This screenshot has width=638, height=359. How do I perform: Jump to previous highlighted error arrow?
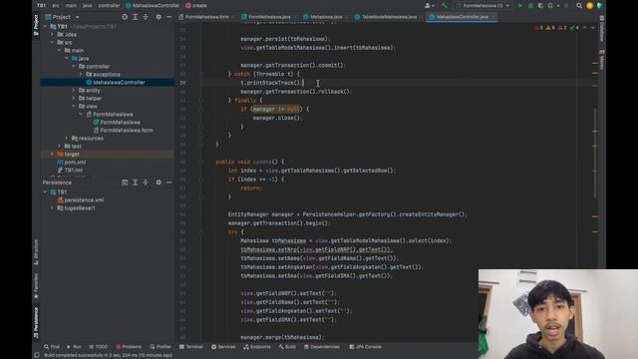585,28
